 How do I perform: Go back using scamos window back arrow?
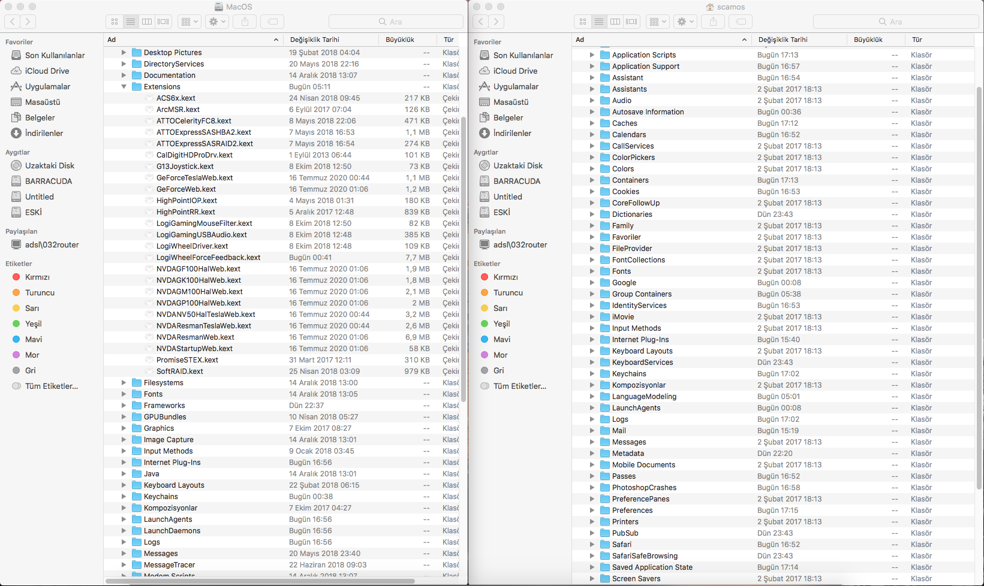481,22
